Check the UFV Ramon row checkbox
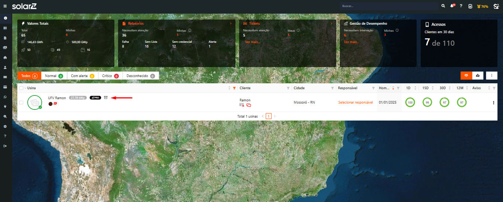 click(x=21, y=102)
